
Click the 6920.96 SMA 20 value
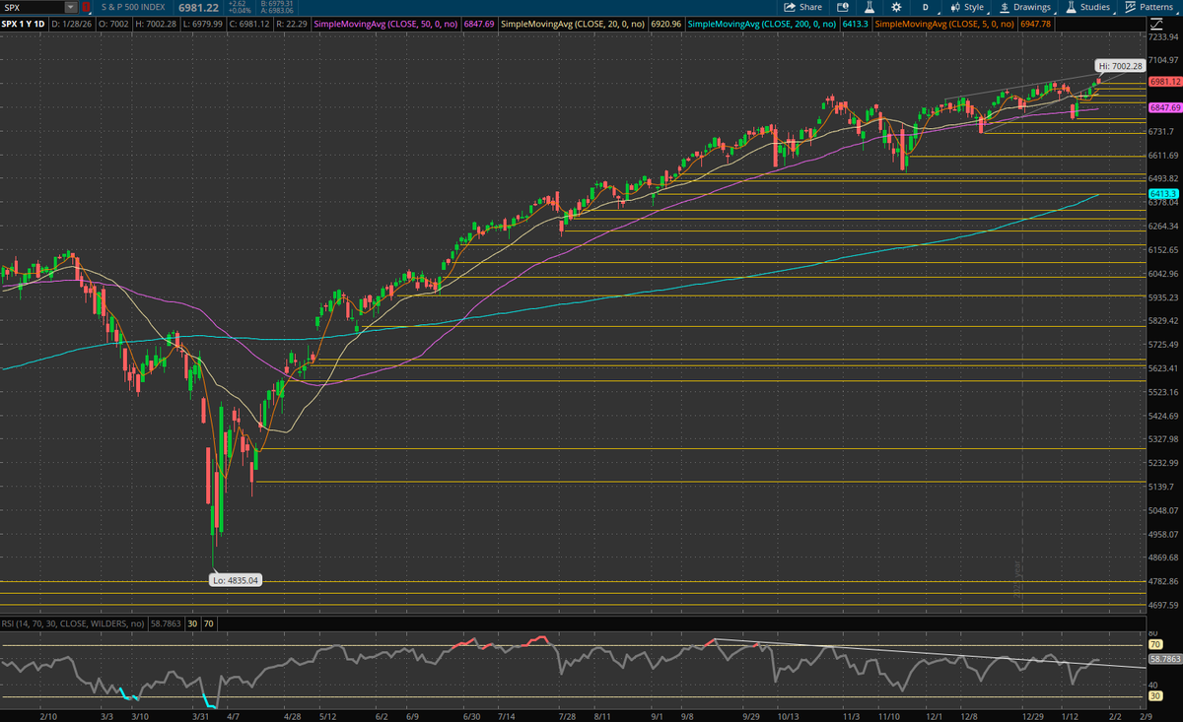pos(666,24)
